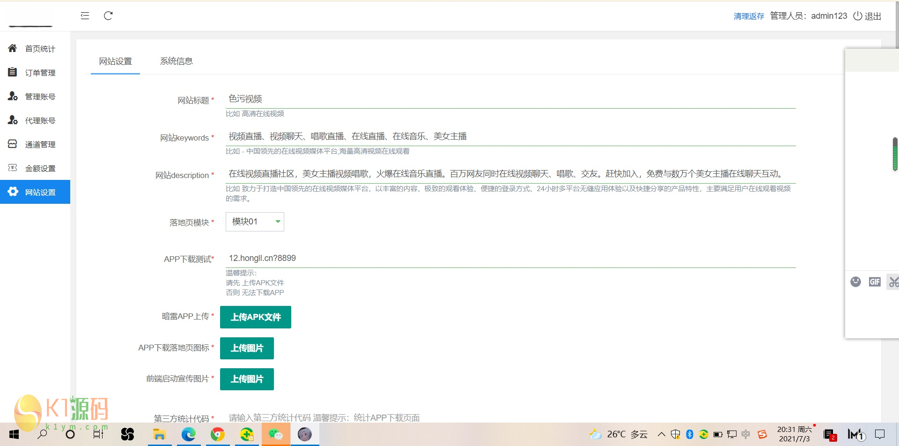The height and width of the screenshot is (446, 899).
Task: Click the page refresh icon
Action: [108, 15]
